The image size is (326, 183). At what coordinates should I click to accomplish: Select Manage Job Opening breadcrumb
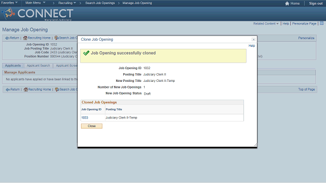coord(137,3)
